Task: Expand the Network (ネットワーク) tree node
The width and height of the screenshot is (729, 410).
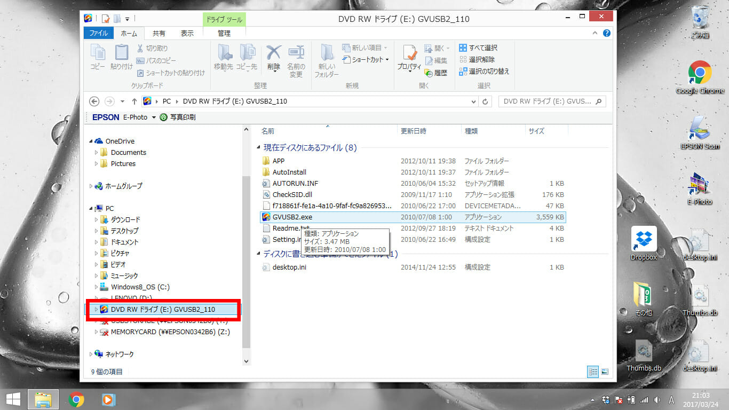Action: [91, 354]
